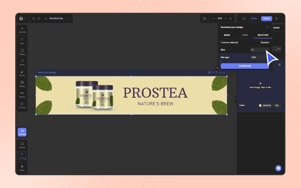Open the EBDEA9 color swatch
The height and width of the screenshot is (188, 301).
[x=260, y=105]
